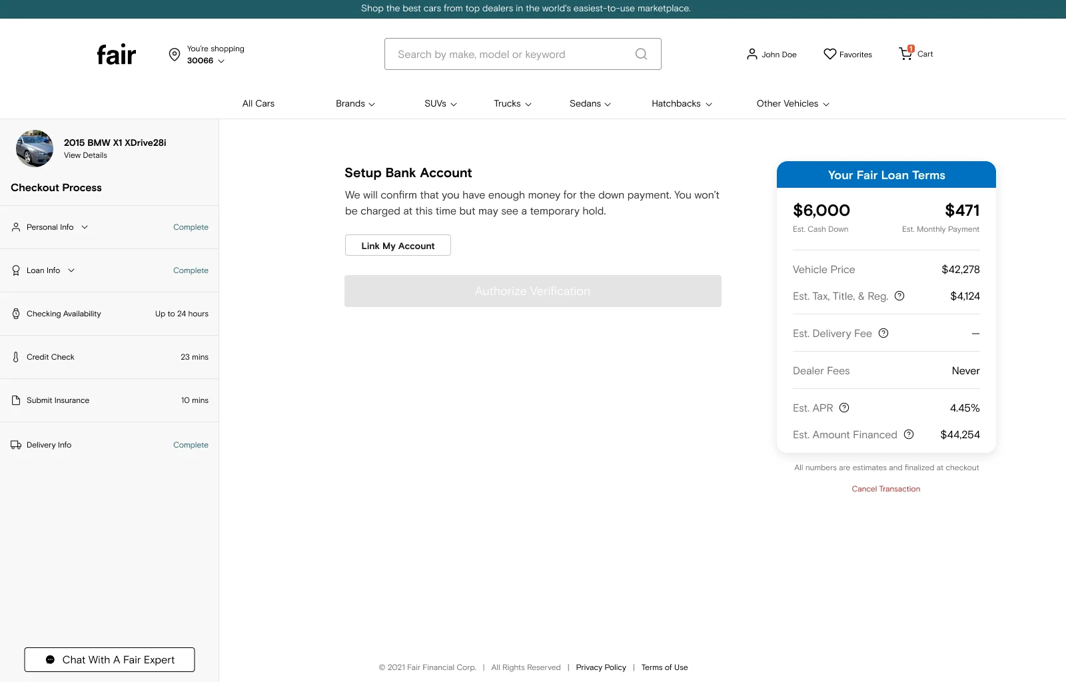This screenshot has height=682, width=1066.
Task: Select the Checking Availability step
Action: point(109,314)
